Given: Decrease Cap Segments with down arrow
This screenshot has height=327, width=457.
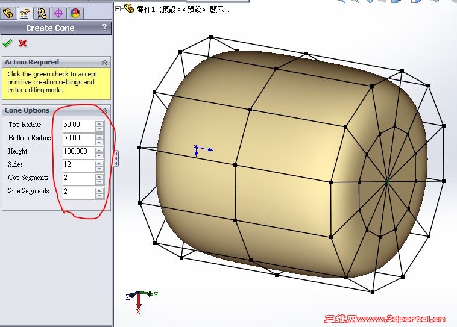Looking at the screenshot, I should click(99, 182).
